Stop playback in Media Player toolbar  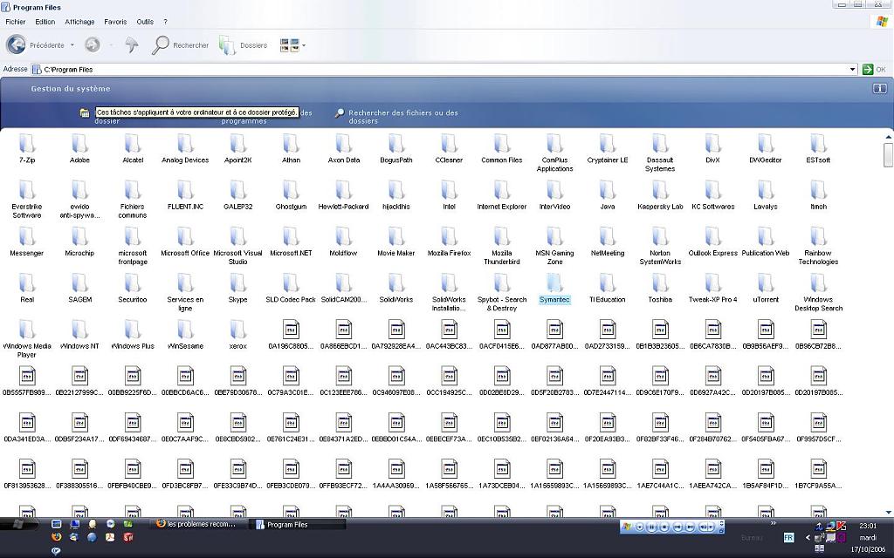664,527
